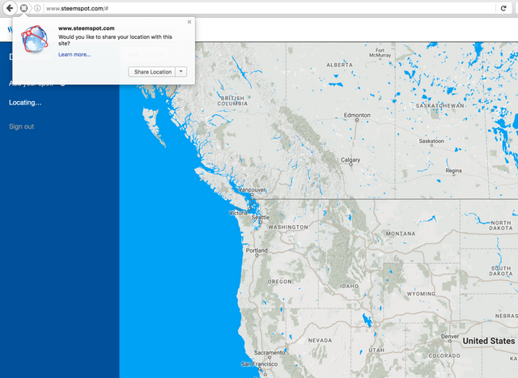The height and width of the screenshot is (378, 518).
Task: Go back with the browser back arrow
Action: (10, 8)
